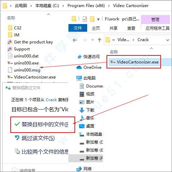Open the Music note item
This screenshot has width=172, height=172.
[x=87, y=118]
